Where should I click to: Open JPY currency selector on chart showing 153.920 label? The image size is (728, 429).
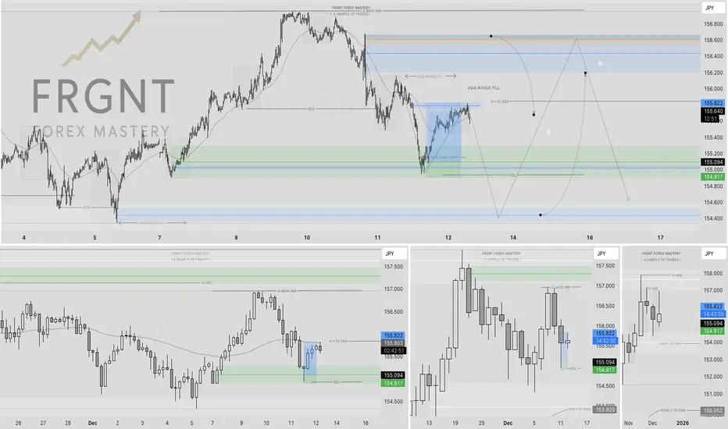[x=606, y=253]
